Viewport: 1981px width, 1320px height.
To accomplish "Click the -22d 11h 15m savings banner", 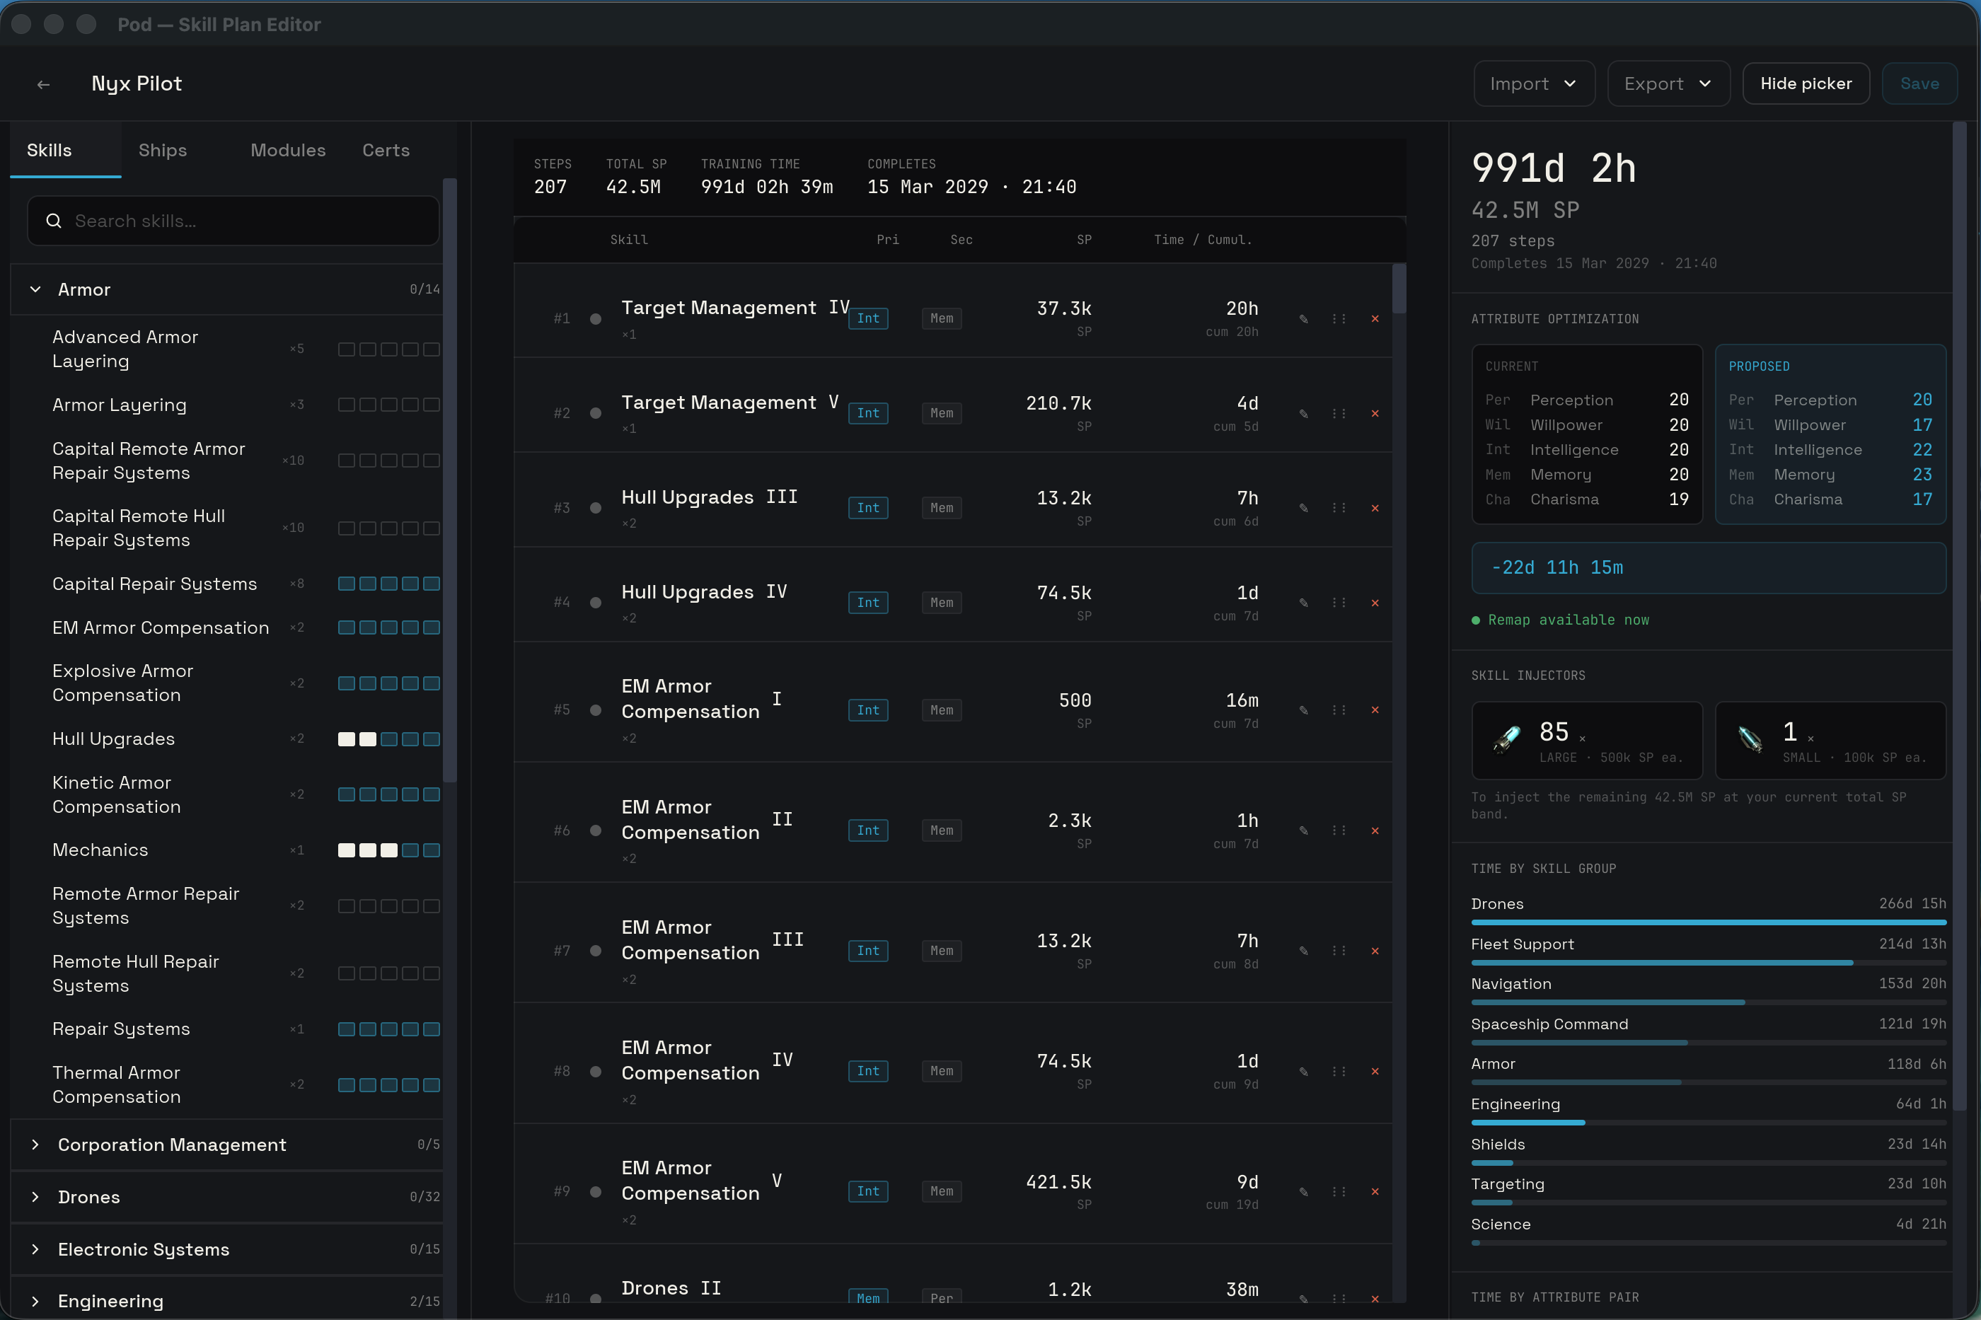I will (x=1708, y=568).
